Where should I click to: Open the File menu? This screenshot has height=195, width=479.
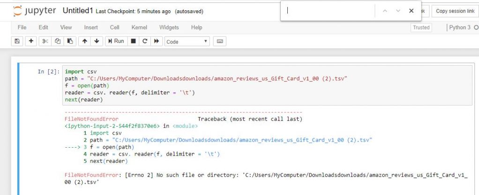tap(22, 28)
